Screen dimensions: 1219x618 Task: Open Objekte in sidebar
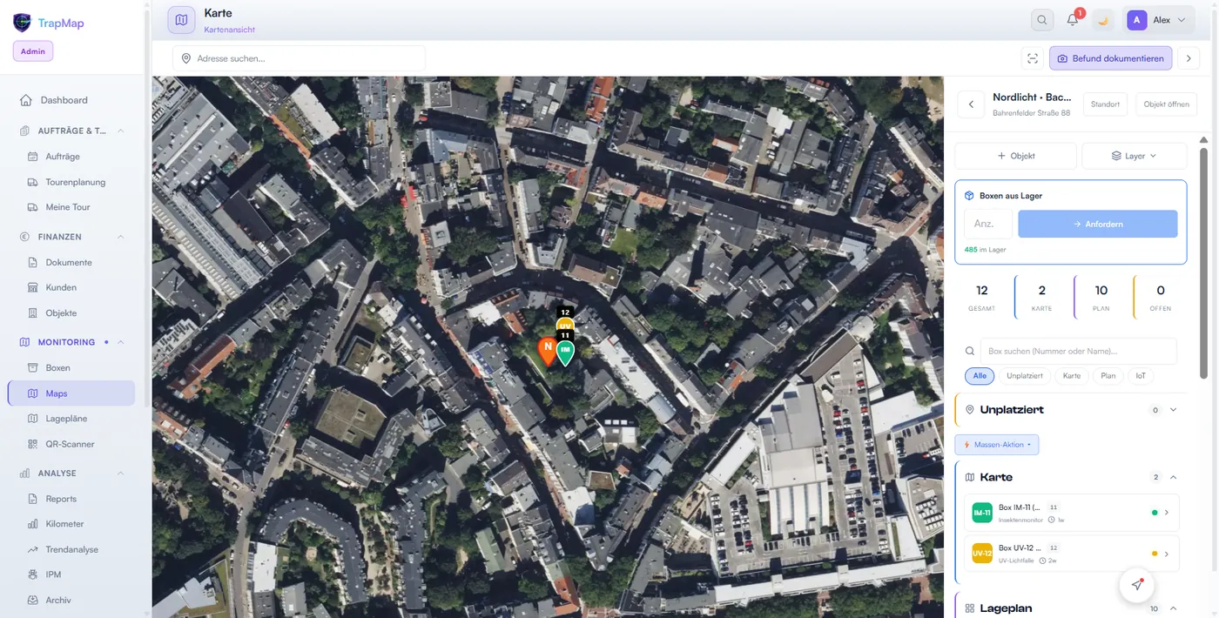[61, 312]
